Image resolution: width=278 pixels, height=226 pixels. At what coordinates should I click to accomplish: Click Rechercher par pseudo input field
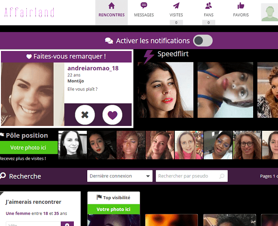point(192,176)
